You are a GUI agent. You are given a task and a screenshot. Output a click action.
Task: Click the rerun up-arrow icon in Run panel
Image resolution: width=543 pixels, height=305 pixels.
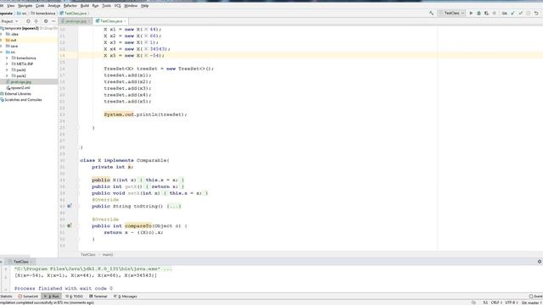coord(6,269)
